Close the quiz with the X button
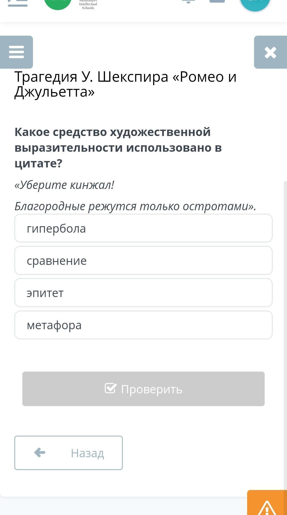 pyautogui.click(x=270, y=52)
